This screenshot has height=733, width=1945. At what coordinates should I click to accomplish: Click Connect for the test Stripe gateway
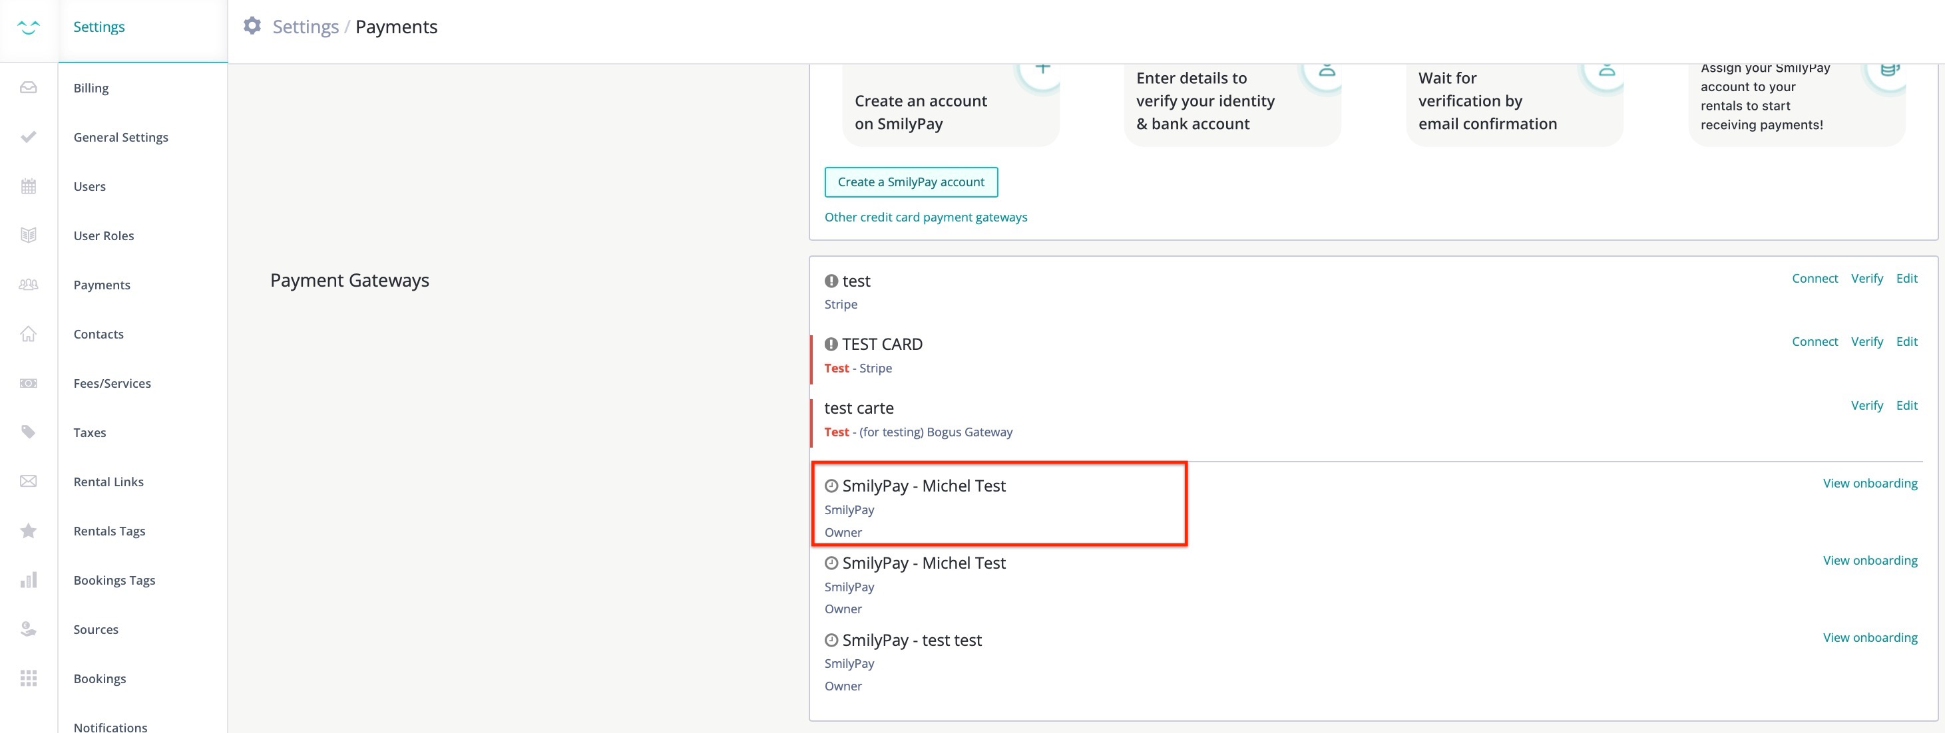point(1815,278)
